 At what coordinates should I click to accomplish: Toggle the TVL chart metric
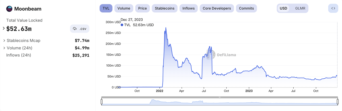[106, 8]
